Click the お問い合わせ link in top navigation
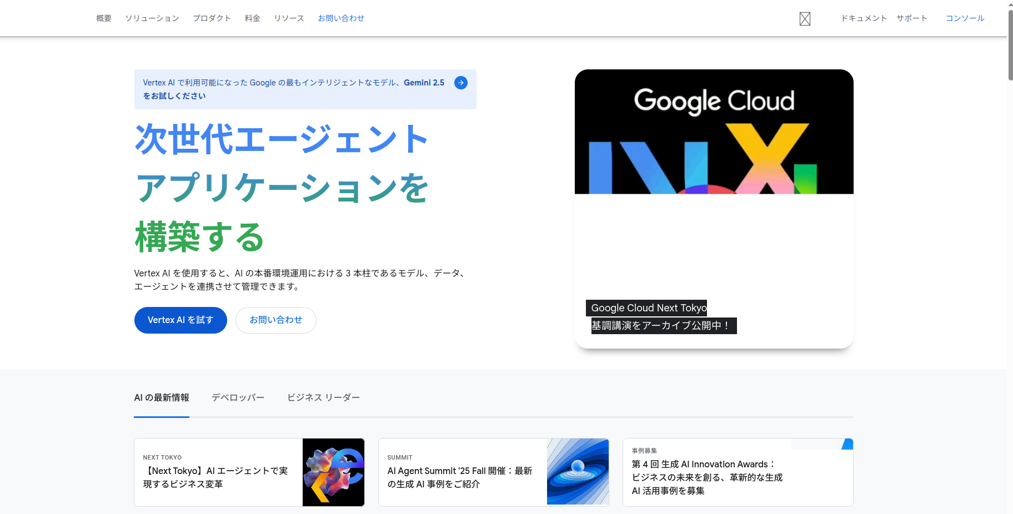This screenshot has height=514, width=1013. (341, 18)
